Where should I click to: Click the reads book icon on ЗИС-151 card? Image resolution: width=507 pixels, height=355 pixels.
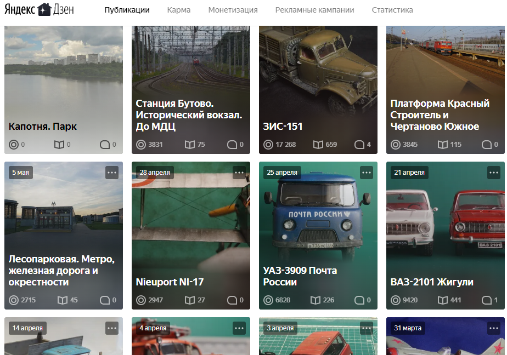(318, 145)
